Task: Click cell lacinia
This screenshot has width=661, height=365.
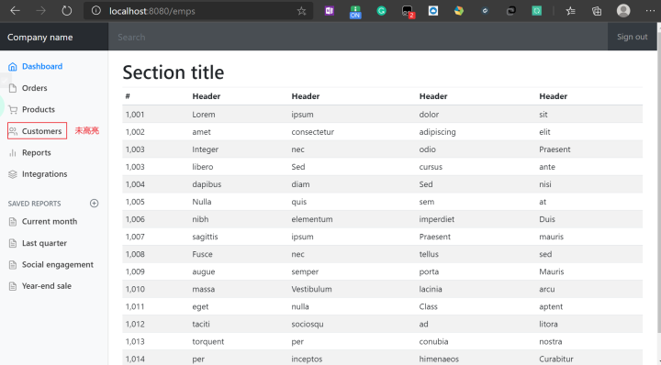Action: pyautogui.click(x=431, y=289)
